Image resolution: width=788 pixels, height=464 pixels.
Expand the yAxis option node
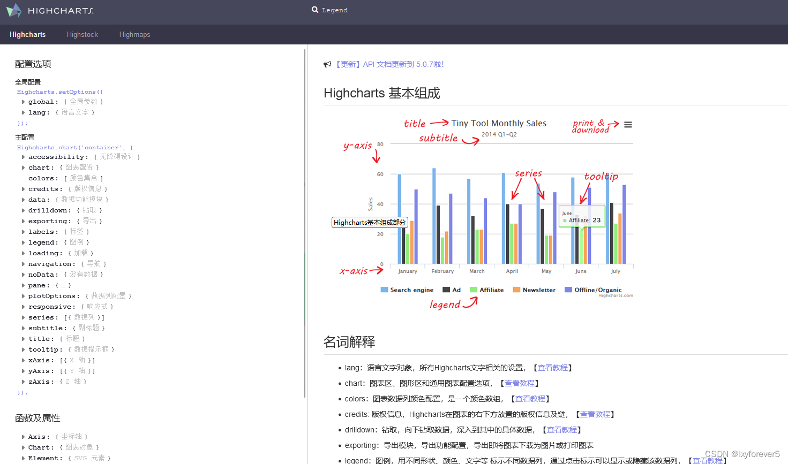coord(23,371)
